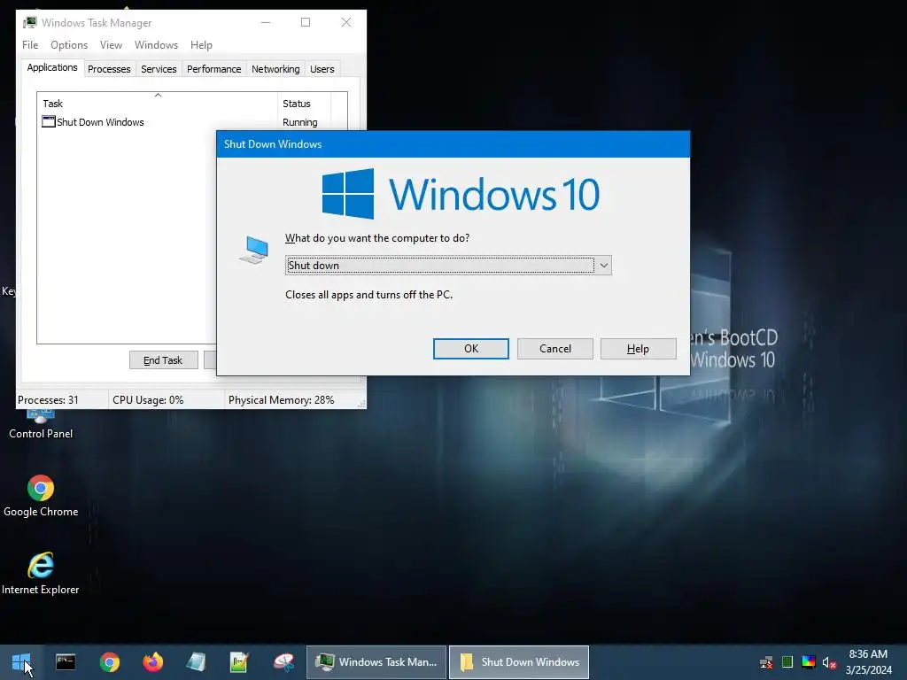907x680 pixels.
Task: Expand the Shut down action dropdown arrow
Action: 603,266
